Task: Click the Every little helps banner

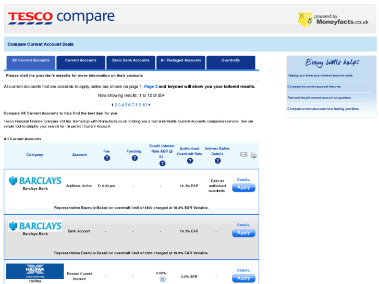Action: click(x=332, y=63)
